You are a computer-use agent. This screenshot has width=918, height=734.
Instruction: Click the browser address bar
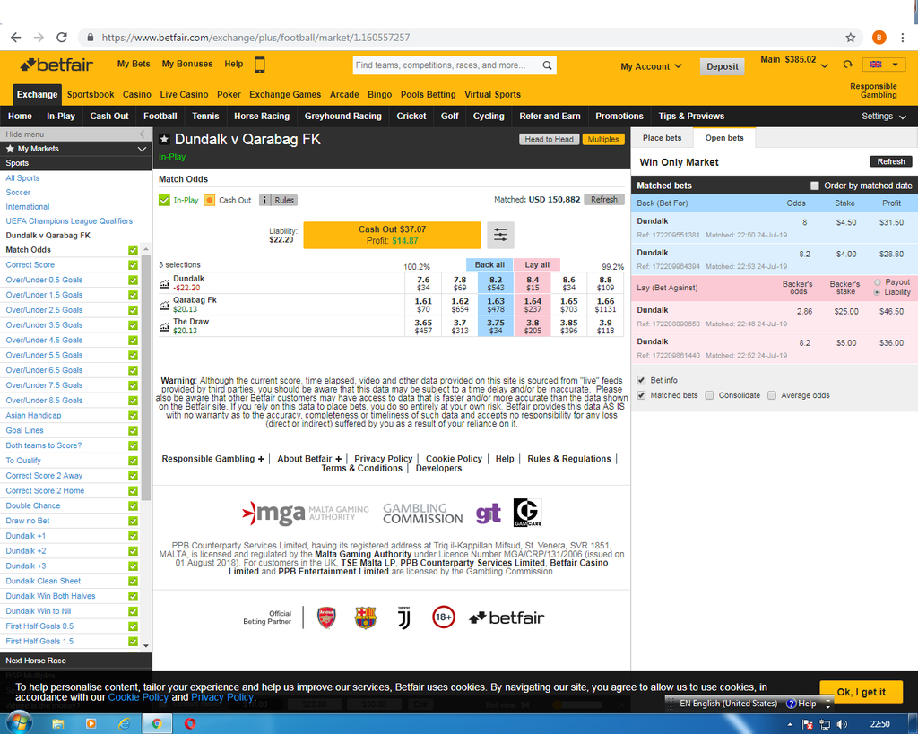pyautogui.click(x=468, y=38)
